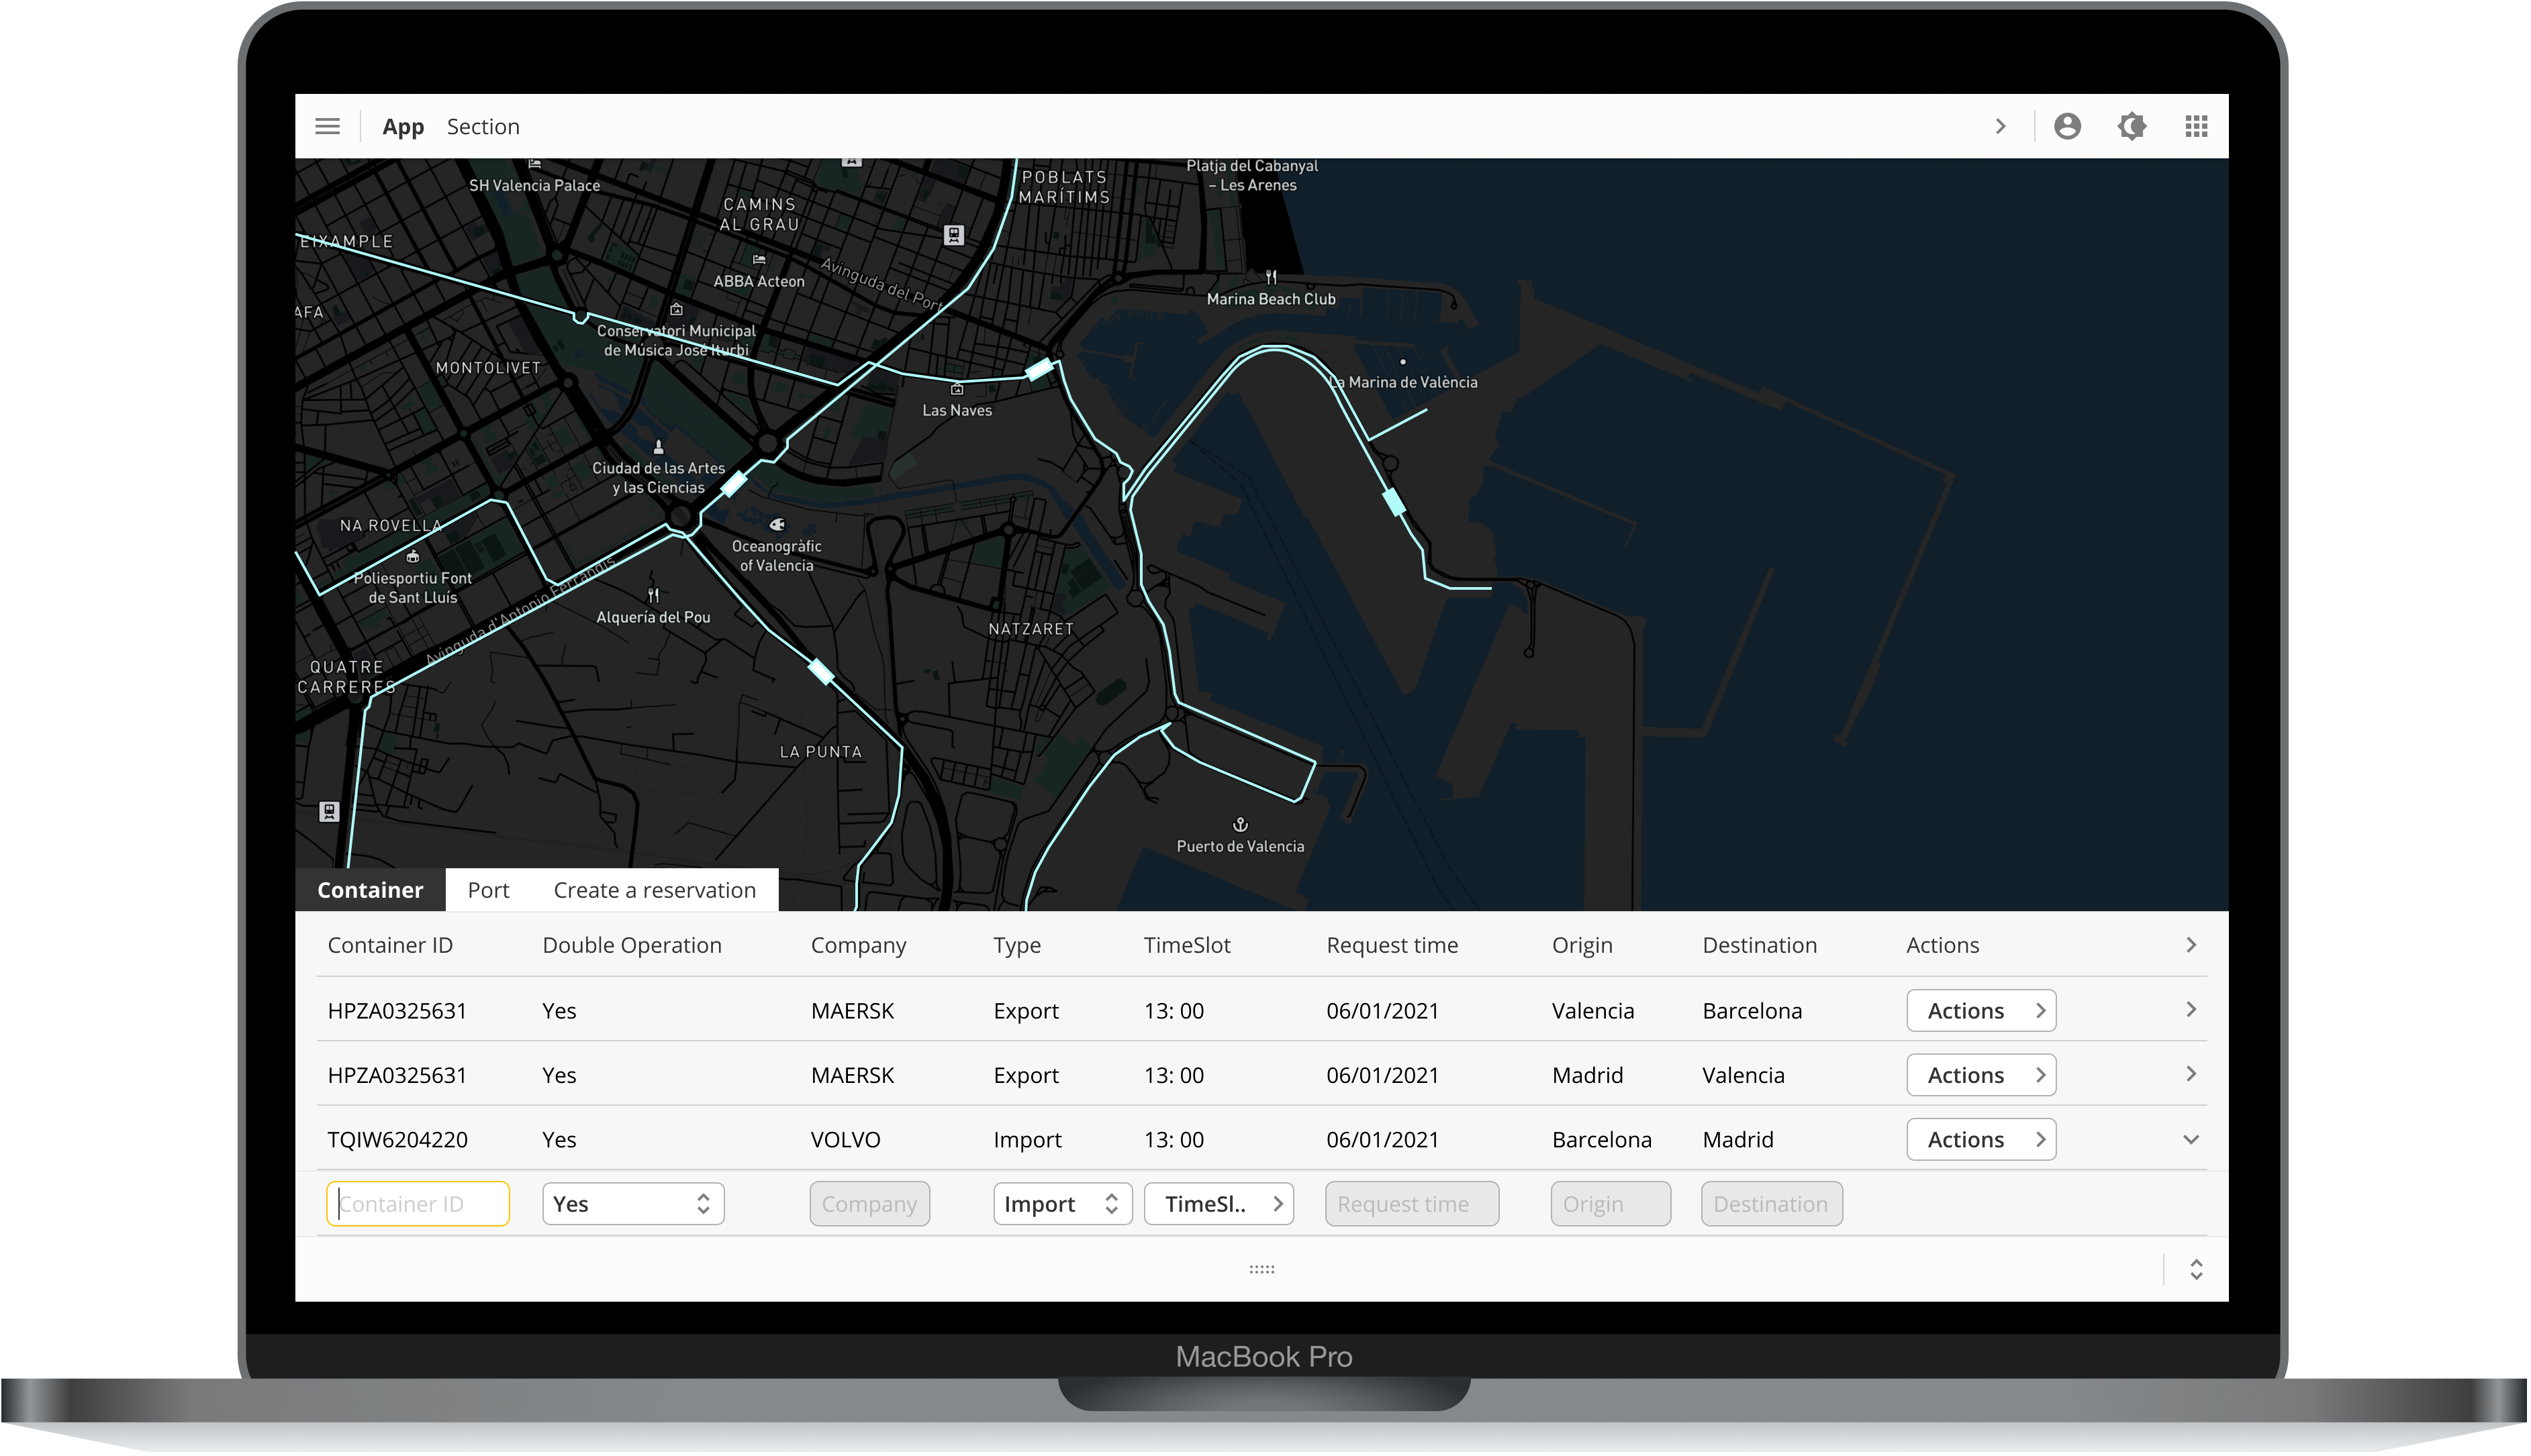Open the Create a reservation tab
This screenshot has width=2531, height=1456.
click(x=655, y=890)
